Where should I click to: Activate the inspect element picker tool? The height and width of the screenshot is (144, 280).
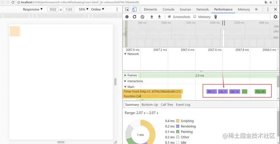(x=127, y=9)
